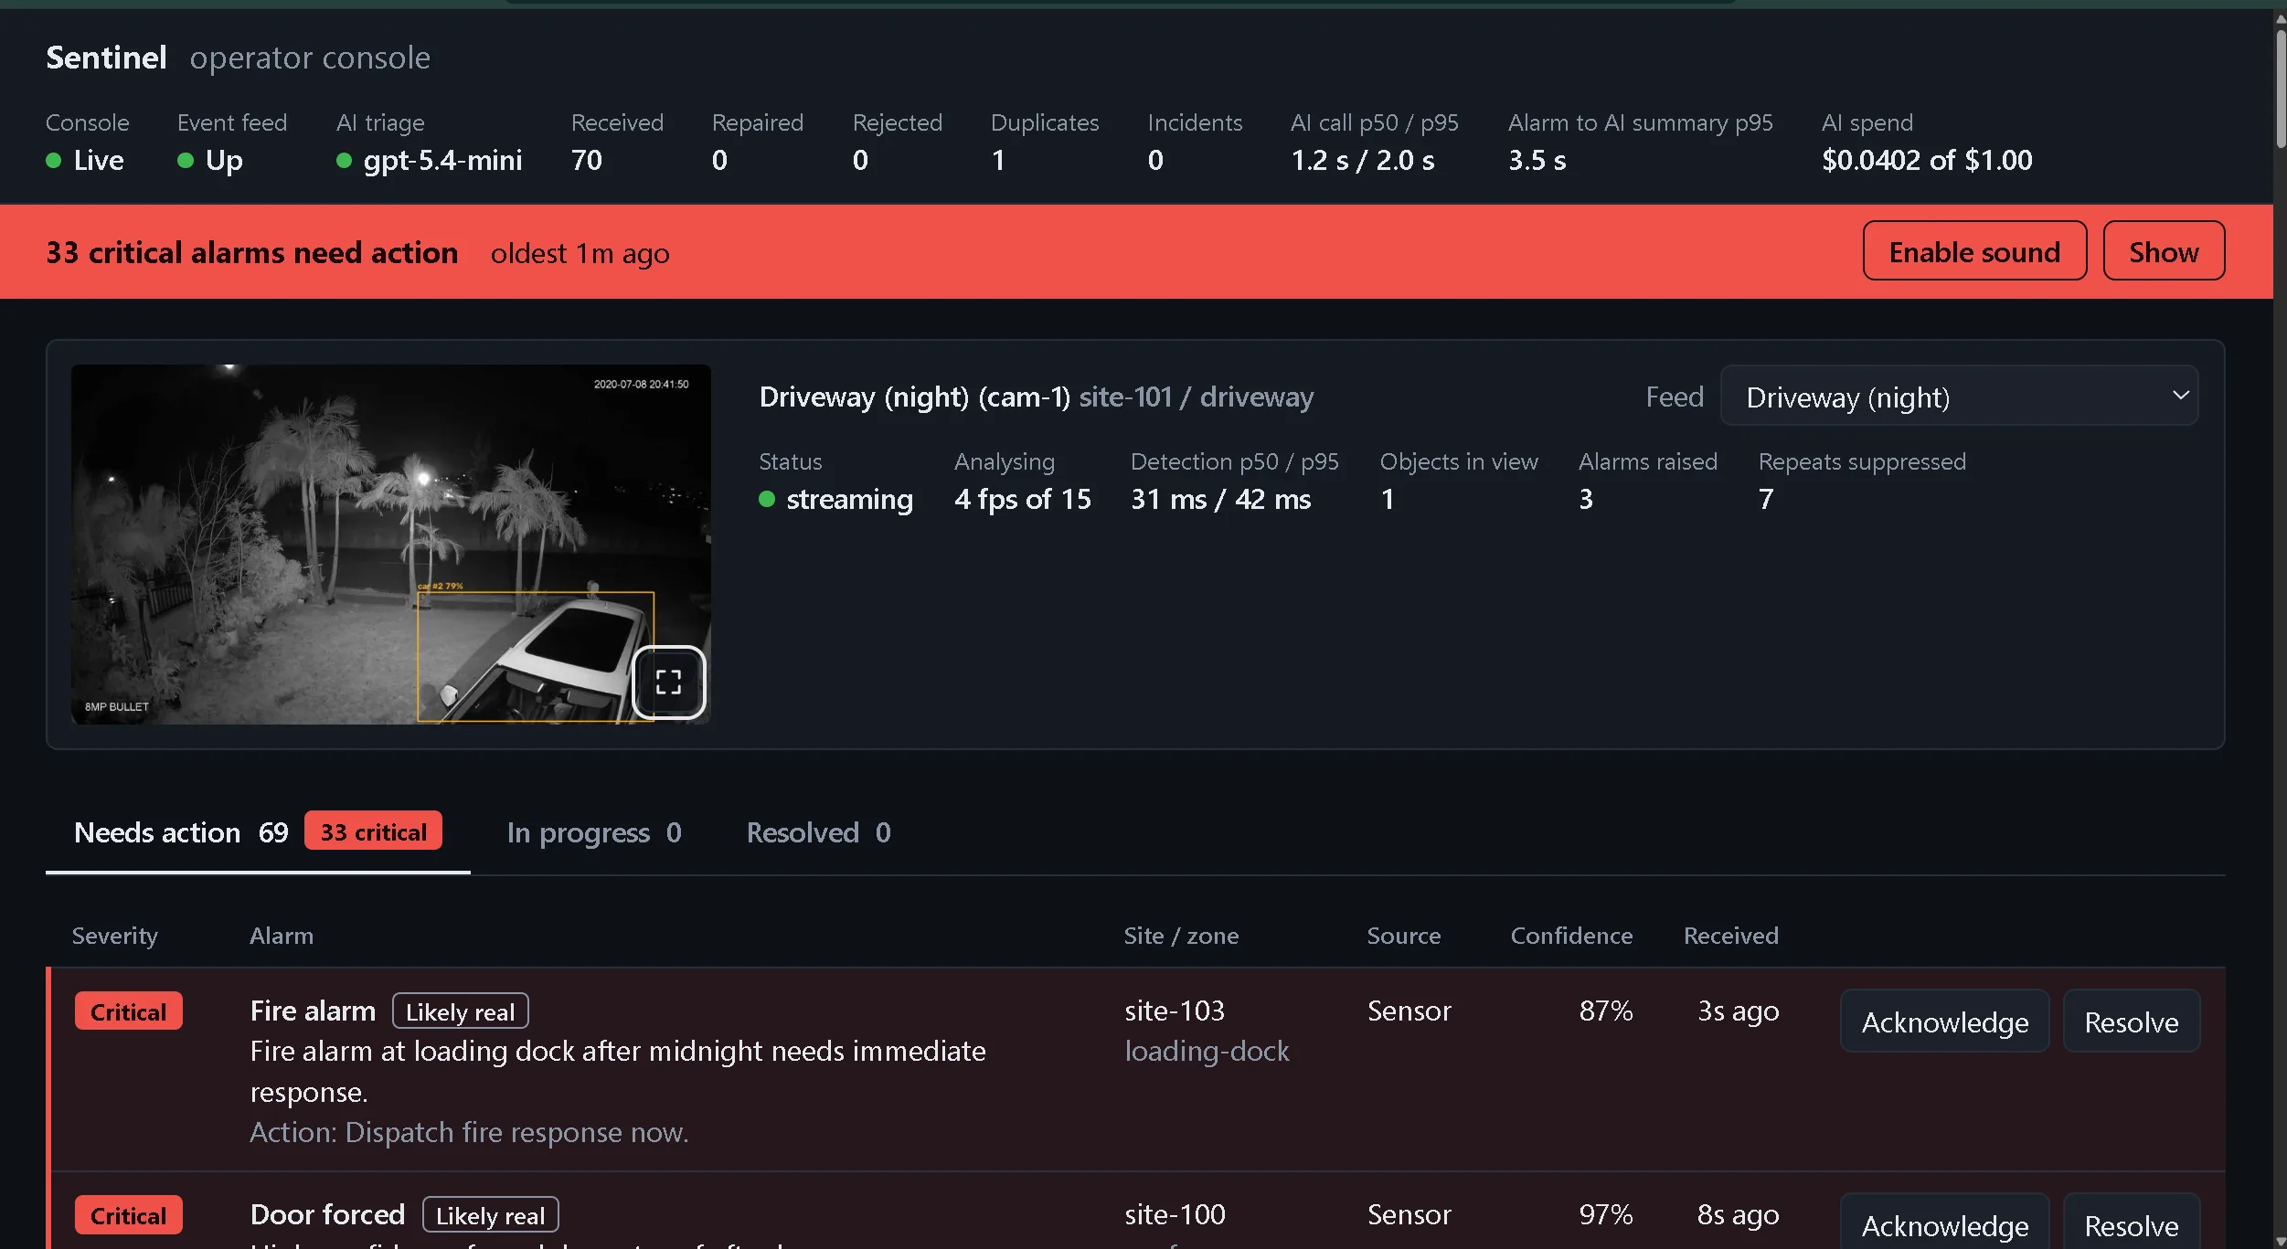Screen dimensions: 2287x1249
Task: Click the gpt-5.4-mini AI triage status
Action: pos(430,161)
